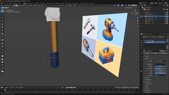Open the World properties tab icon
Viewport: 169px width, 95px height.
pos(141,50)
